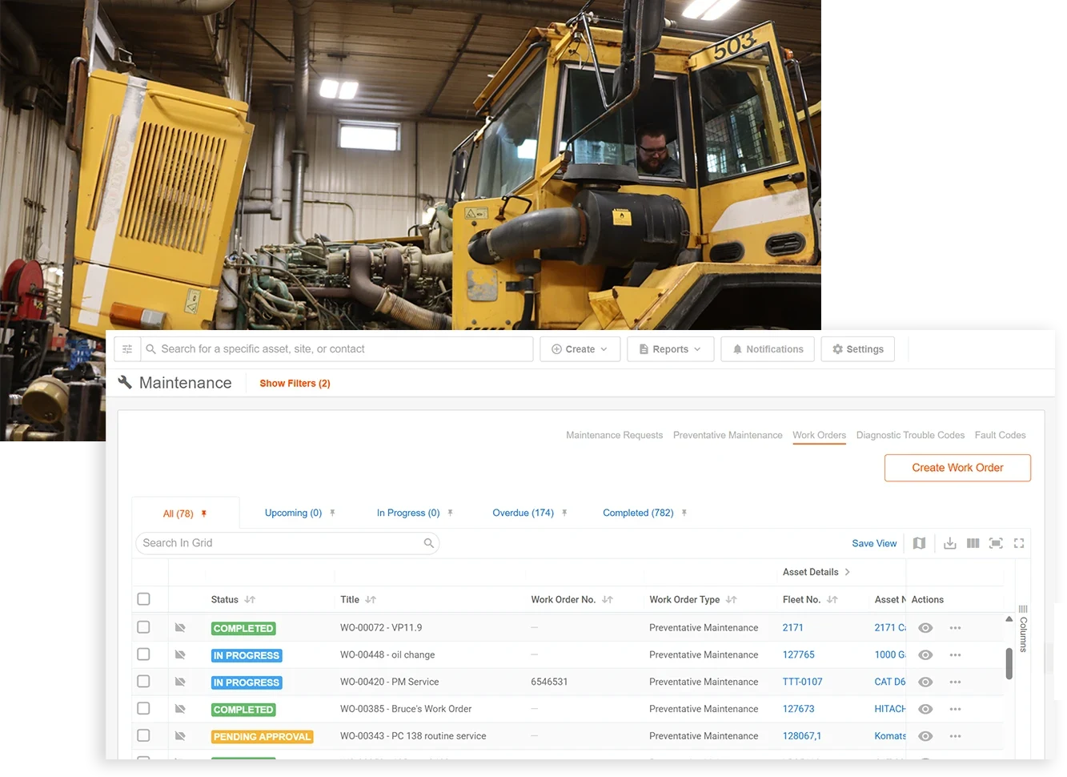Open the map view icon near Save View
The image size is (1067, 777).
click(919, 543)
